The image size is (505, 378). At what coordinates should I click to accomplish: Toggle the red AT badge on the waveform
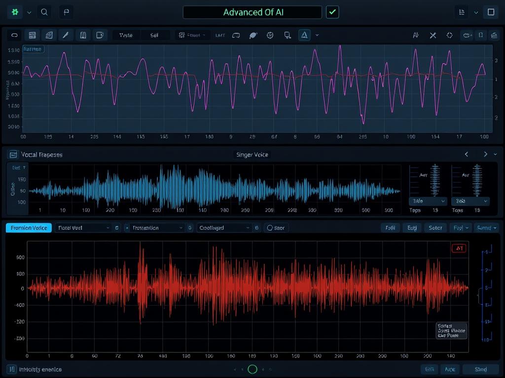click(459, 248)
